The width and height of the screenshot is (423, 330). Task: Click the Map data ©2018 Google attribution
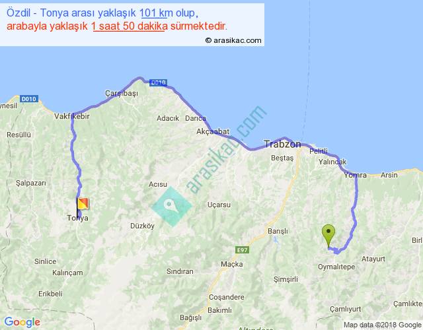tap(381, 325)
